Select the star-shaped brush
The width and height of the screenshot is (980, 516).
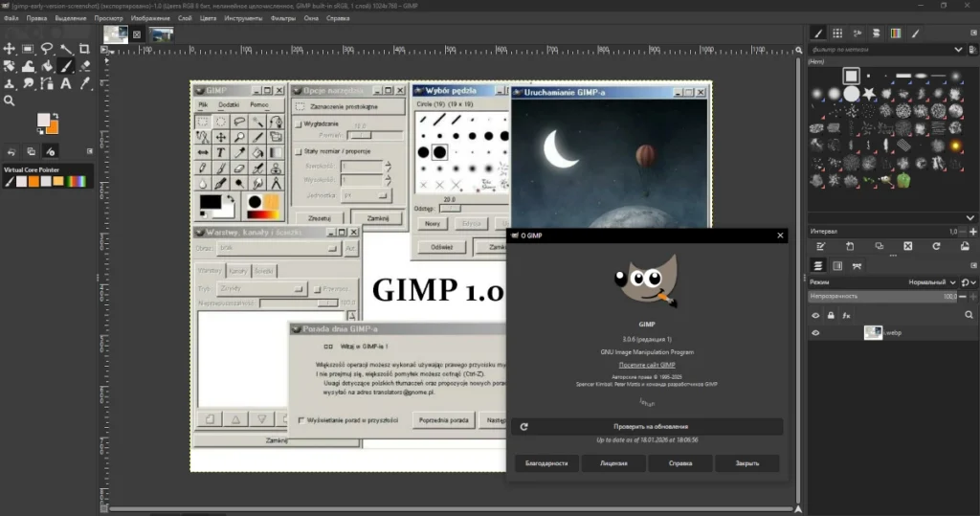coord(869,94)
